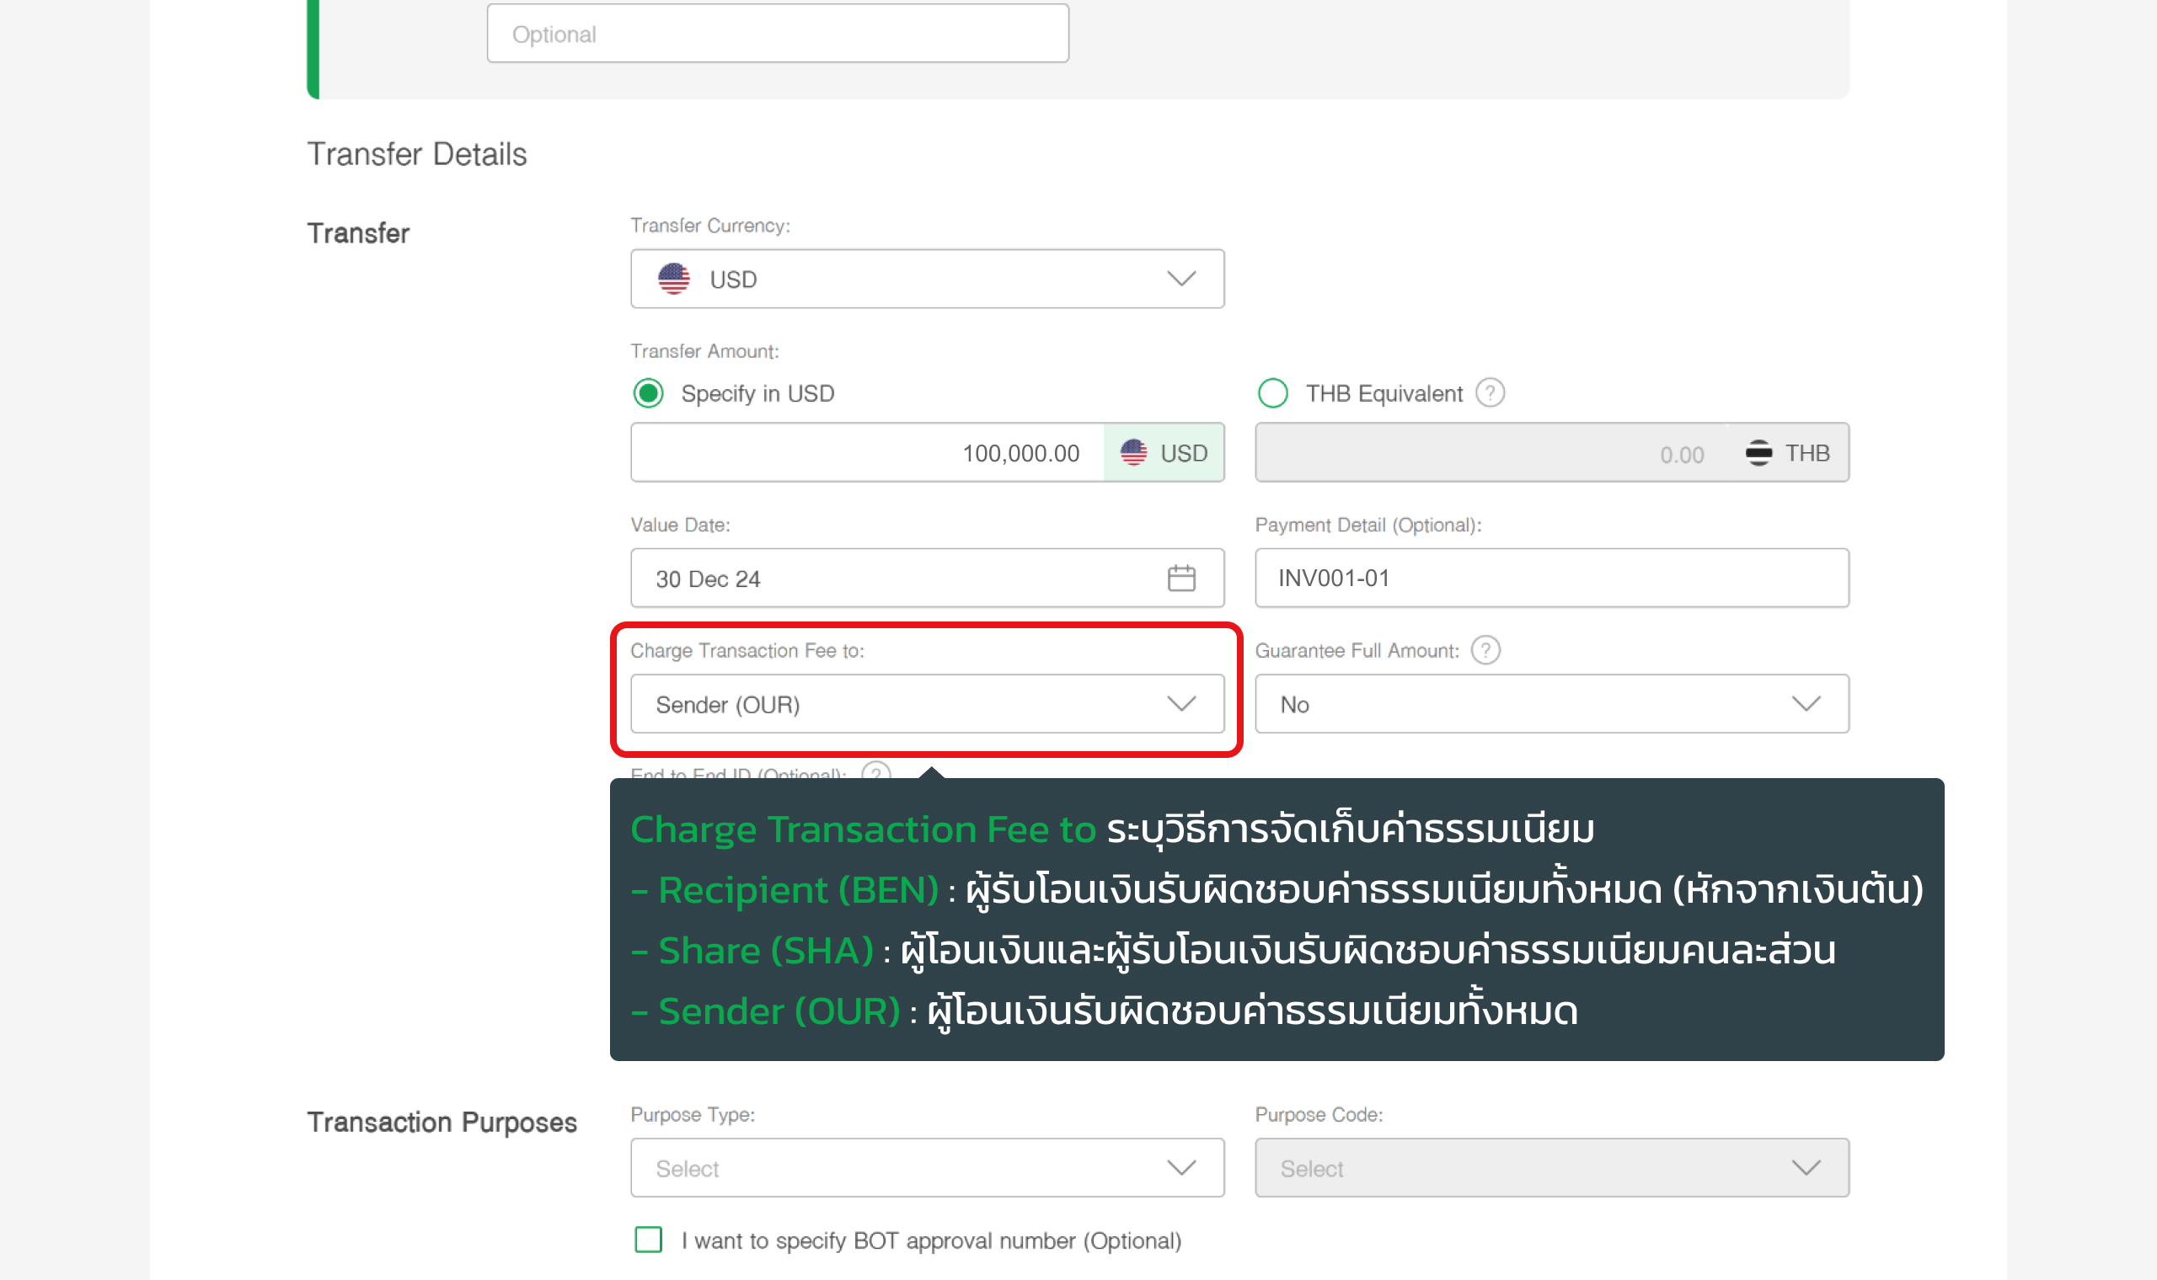The width and height of the screenshot is (2157, 1280).
Task: Click the 'Recipient (BEN)' tooltip text
Action: click(x=798, y=889)
